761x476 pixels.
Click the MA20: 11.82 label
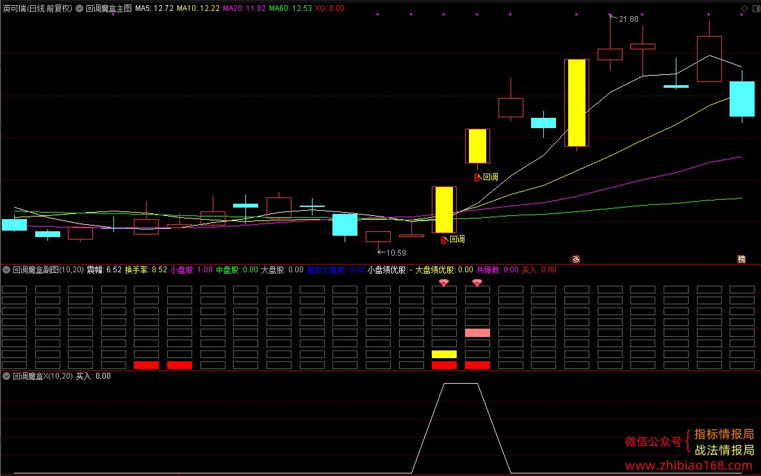click(244, 8)
